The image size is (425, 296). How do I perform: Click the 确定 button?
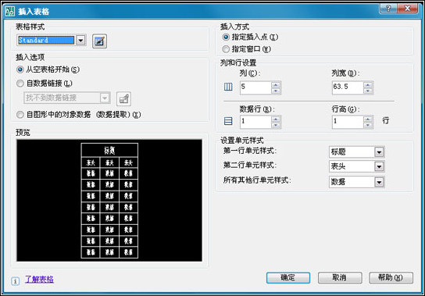[288, 278]
